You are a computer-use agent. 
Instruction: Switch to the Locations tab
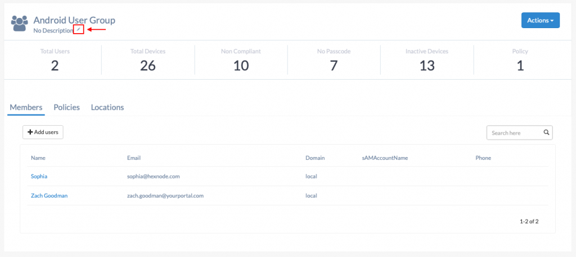pyautogui.click(x=107, y=107)
